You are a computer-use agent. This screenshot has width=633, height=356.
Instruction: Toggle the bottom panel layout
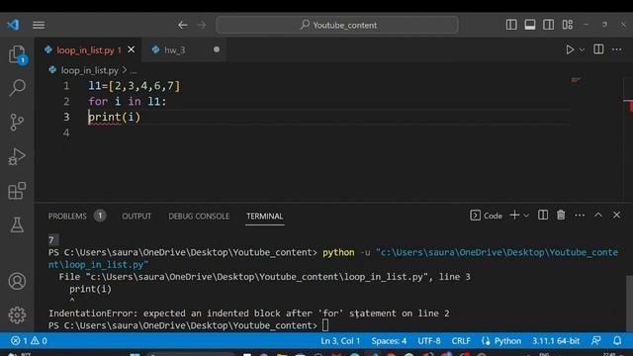530,25
